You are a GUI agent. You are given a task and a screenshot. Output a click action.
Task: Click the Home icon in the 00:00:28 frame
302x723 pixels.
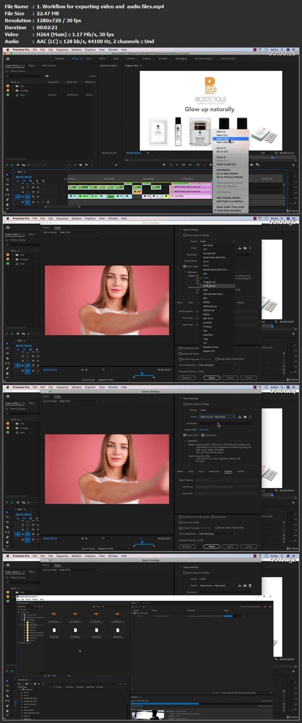7,58
